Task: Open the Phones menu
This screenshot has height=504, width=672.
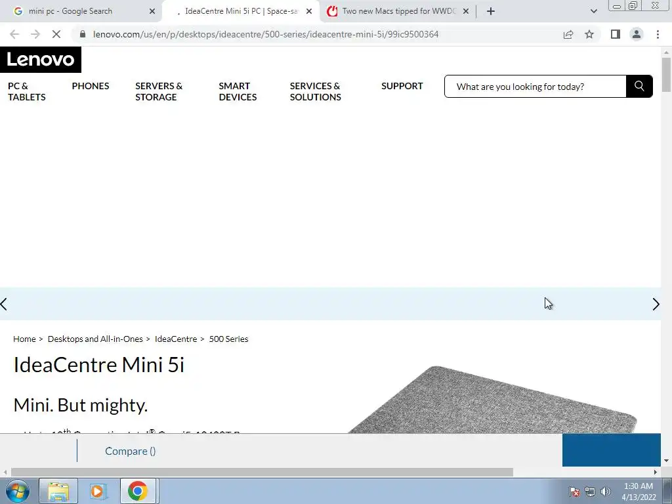Action: tap(91, 86)
